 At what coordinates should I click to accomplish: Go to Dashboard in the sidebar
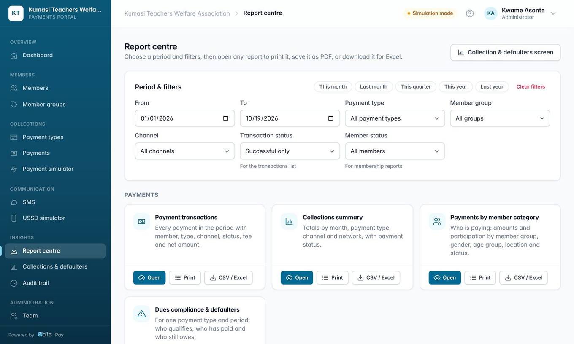(x=55, y=55)
